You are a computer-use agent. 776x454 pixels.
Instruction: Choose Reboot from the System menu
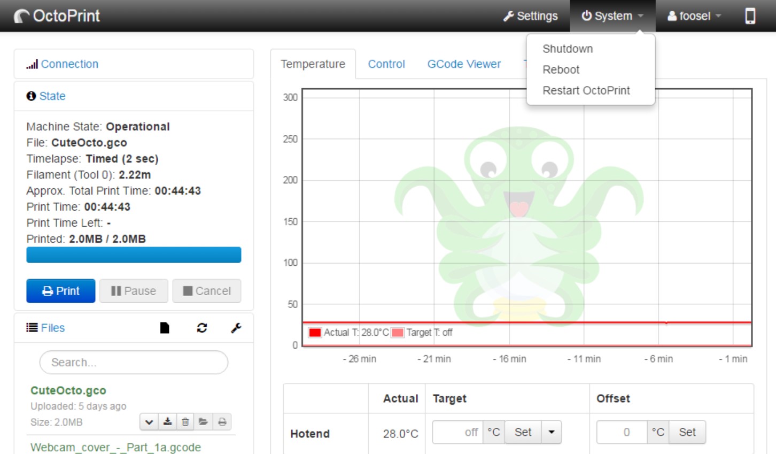pos(561,70)
